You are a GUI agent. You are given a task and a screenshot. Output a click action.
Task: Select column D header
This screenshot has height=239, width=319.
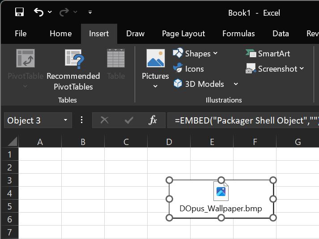(x=169, y=142)
